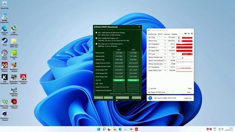
Task: Switch to AIDA64 red taskbar icon
Action: 136,129
